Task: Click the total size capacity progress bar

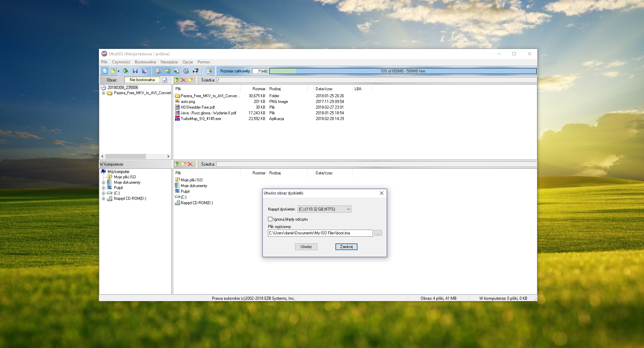Action: pyautogui.click(x=402, y=71)
